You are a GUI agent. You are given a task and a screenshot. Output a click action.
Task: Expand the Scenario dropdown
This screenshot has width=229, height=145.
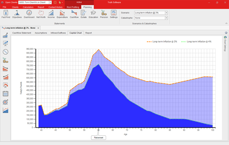(166, 13)
